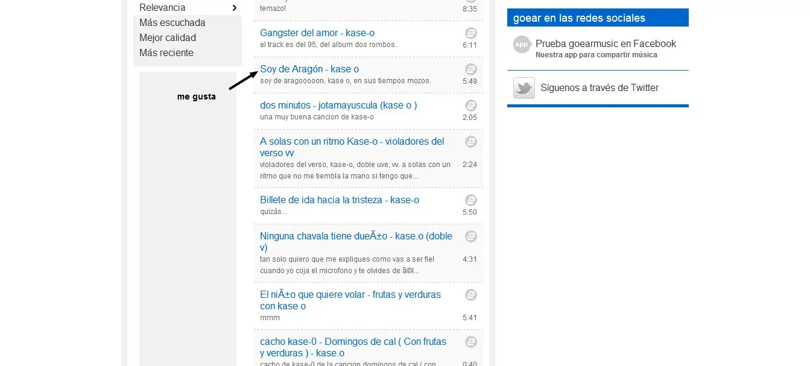
Task: Click the Twitter bird icon
Action: click(524, 88)
